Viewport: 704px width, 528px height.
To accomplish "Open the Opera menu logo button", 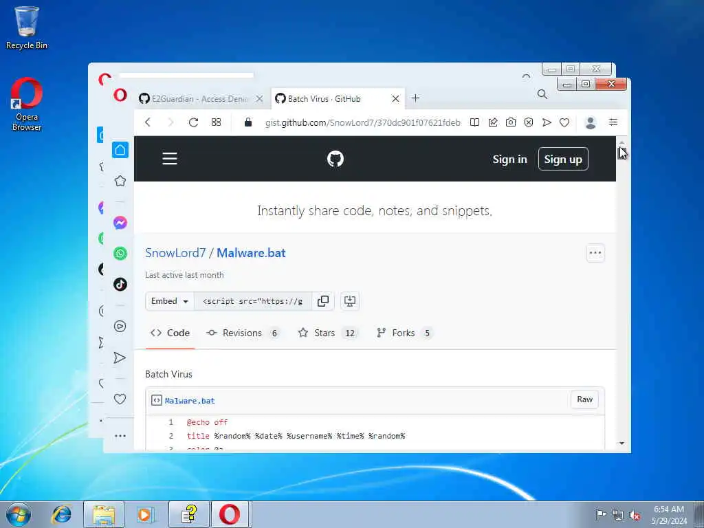I will pos(120,95).
